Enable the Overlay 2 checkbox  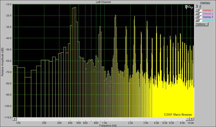pos(200,13)
